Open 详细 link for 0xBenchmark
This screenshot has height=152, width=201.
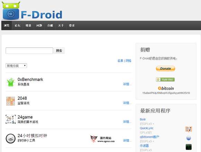point(127,84)
